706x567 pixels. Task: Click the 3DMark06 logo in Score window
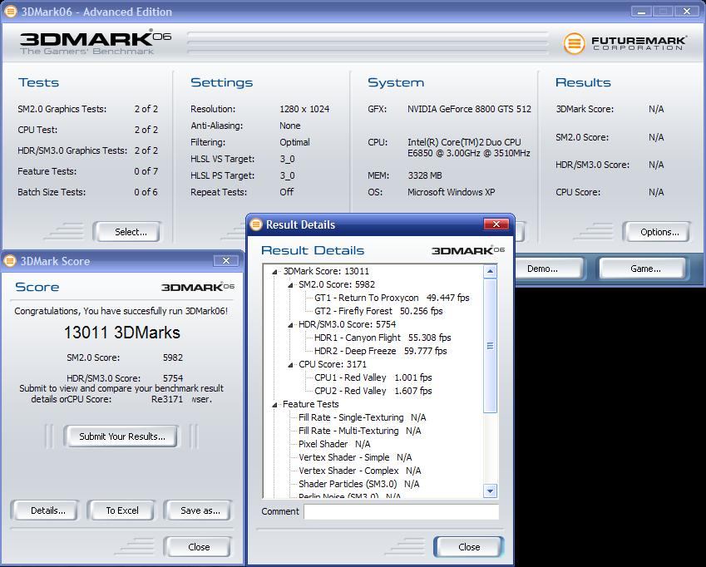pyautogui.click(x=198, y=287)
